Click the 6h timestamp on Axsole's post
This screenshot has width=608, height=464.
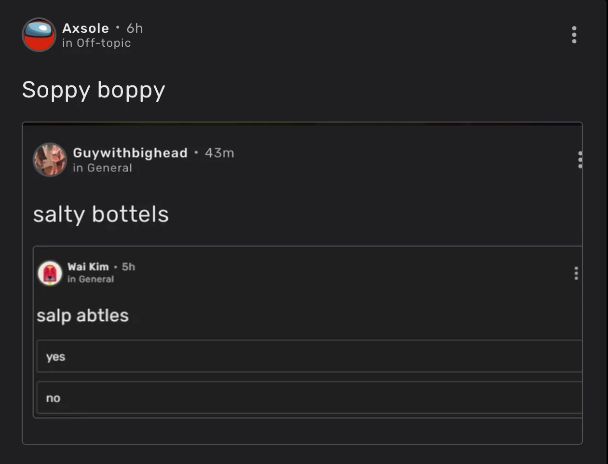(x=135, y=28)
